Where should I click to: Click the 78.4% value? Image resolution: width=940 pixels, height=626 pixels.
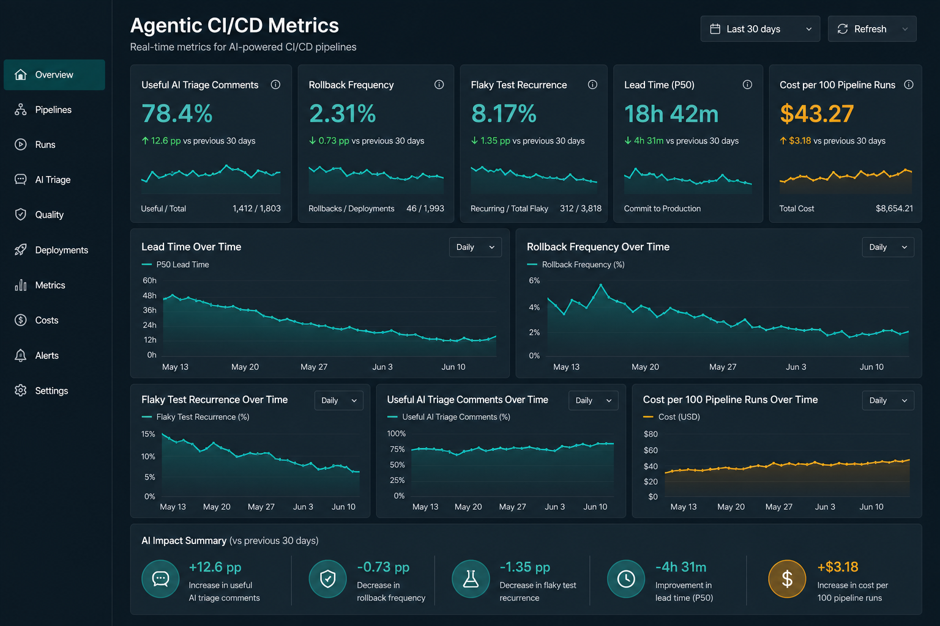point(177,114)
